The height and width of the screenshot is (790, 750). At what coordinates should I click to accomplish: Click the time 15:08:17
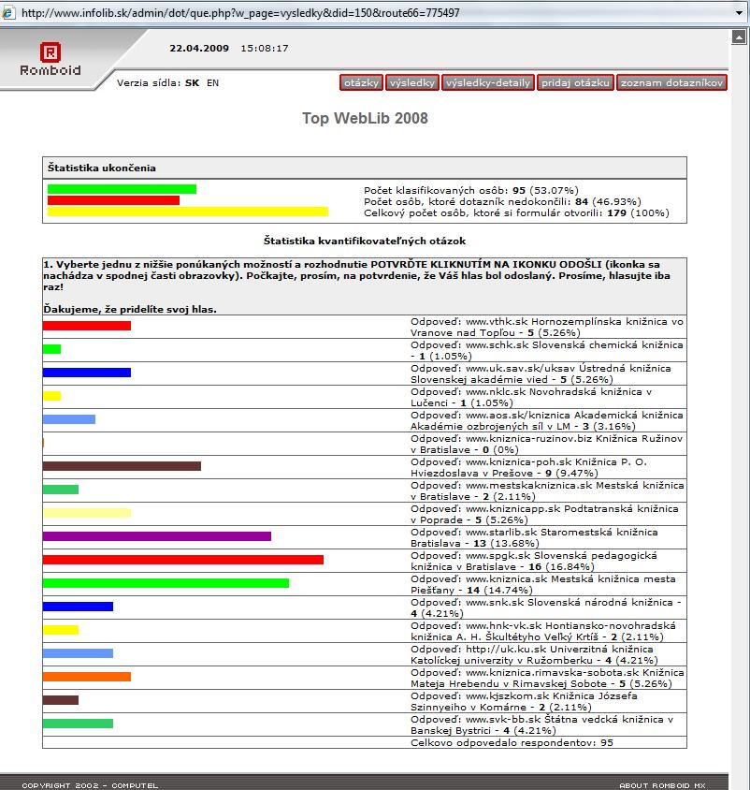pos(265,49)
